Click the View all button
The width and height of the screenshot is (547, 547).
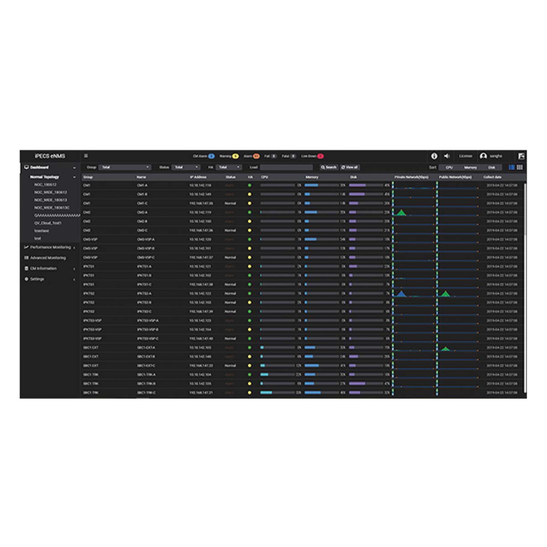pos(350,167)
